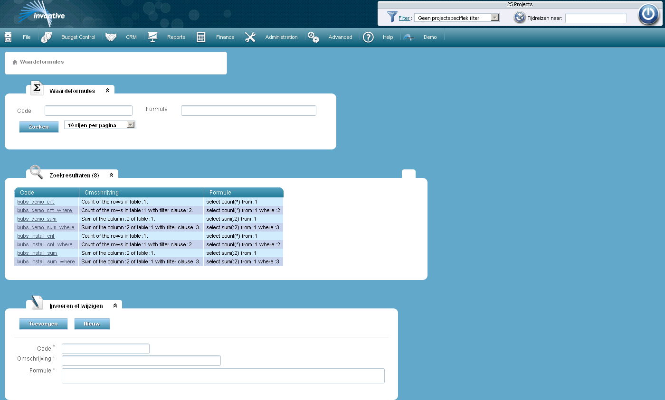
Task: Open the Advanced menu
Action: pos(341,37)
